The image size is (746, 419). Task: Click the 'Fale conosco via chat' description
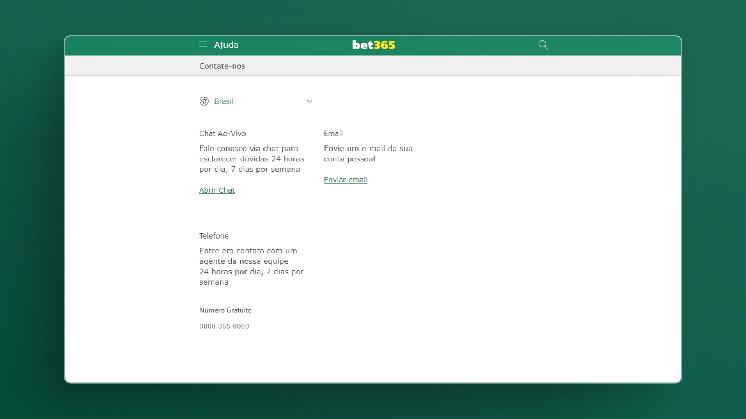252,159
